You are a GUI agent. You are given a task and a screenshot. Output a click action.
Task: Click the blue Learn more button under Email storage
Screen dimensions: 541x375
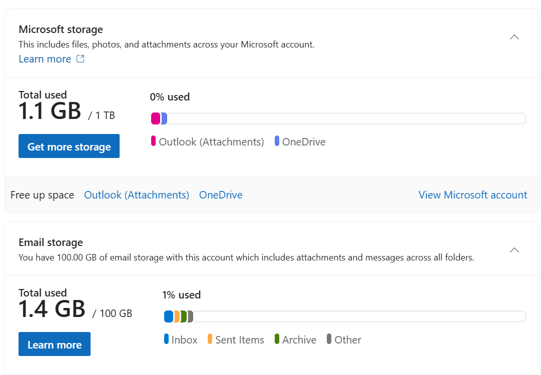[x=55, y=344]
